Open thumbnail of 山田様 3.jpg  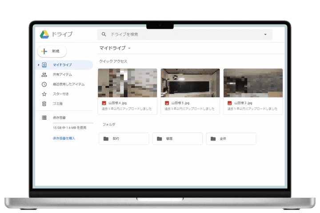pyautogui.click(x=253, y=83)
